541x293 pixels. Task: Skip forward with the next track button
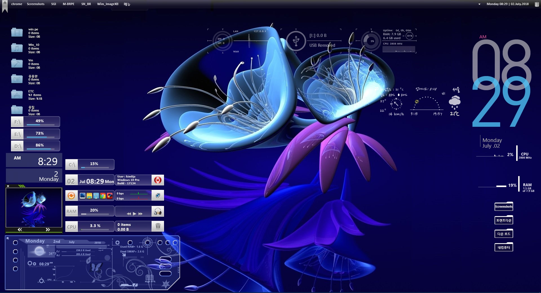click(x=140, y=214)
